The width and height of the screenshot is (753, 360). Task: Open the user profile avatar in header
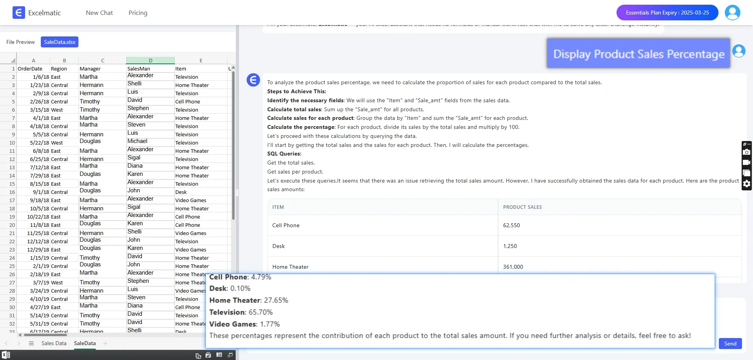point(732,13)
